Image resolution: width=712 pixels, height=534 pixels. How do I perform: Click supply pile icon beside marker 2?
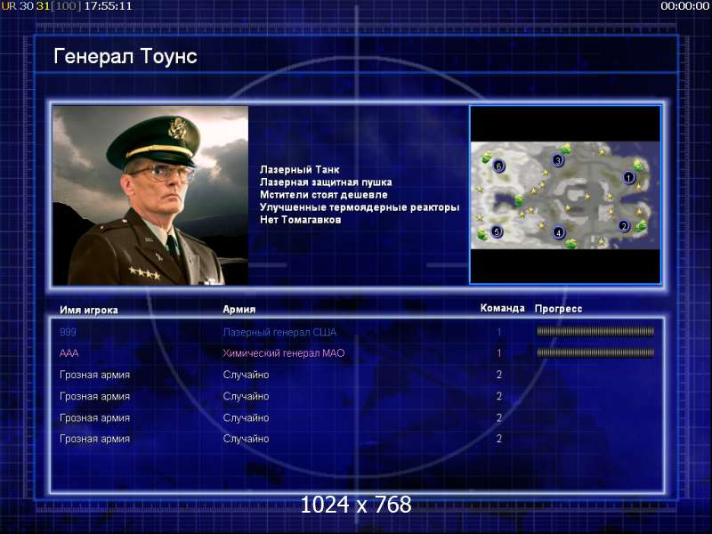[641, 225]
